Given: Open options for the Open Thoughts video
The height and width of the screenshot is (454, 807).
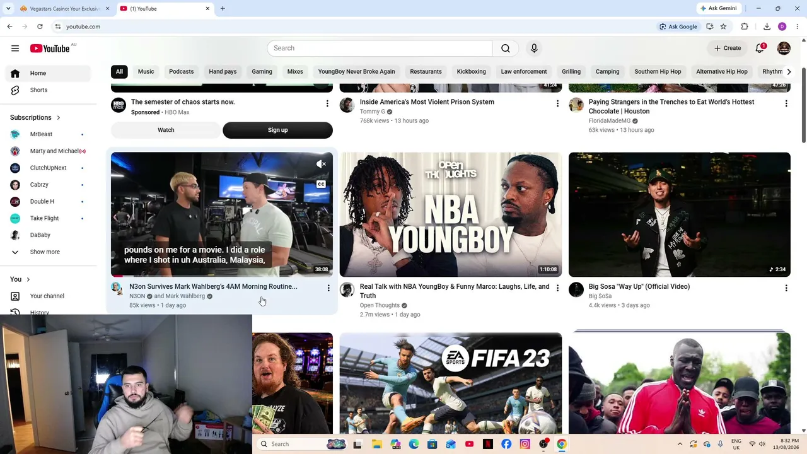Looking at the screenshot, I should [557, 288].
